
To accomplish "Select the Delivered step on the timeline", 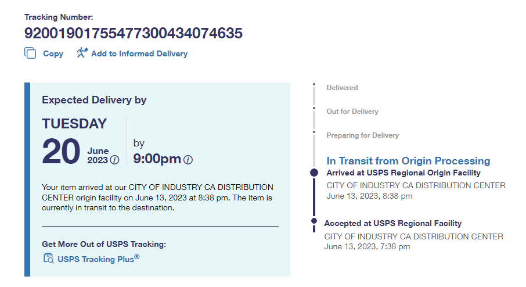I will [342, 88].
